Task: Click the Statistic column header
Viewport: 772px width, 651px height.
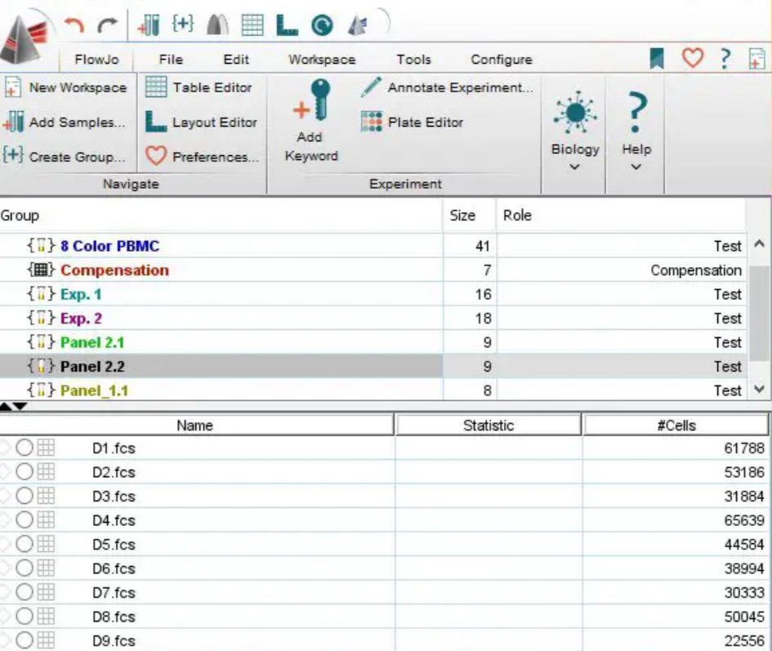Action: pos(489,426)
